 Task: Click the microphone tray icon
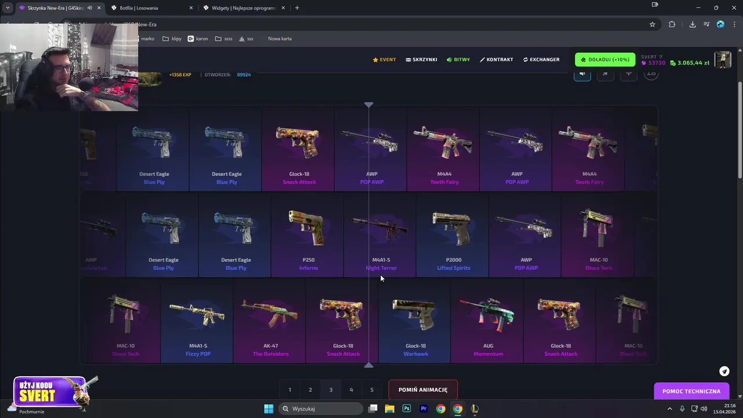click(682, 409)
